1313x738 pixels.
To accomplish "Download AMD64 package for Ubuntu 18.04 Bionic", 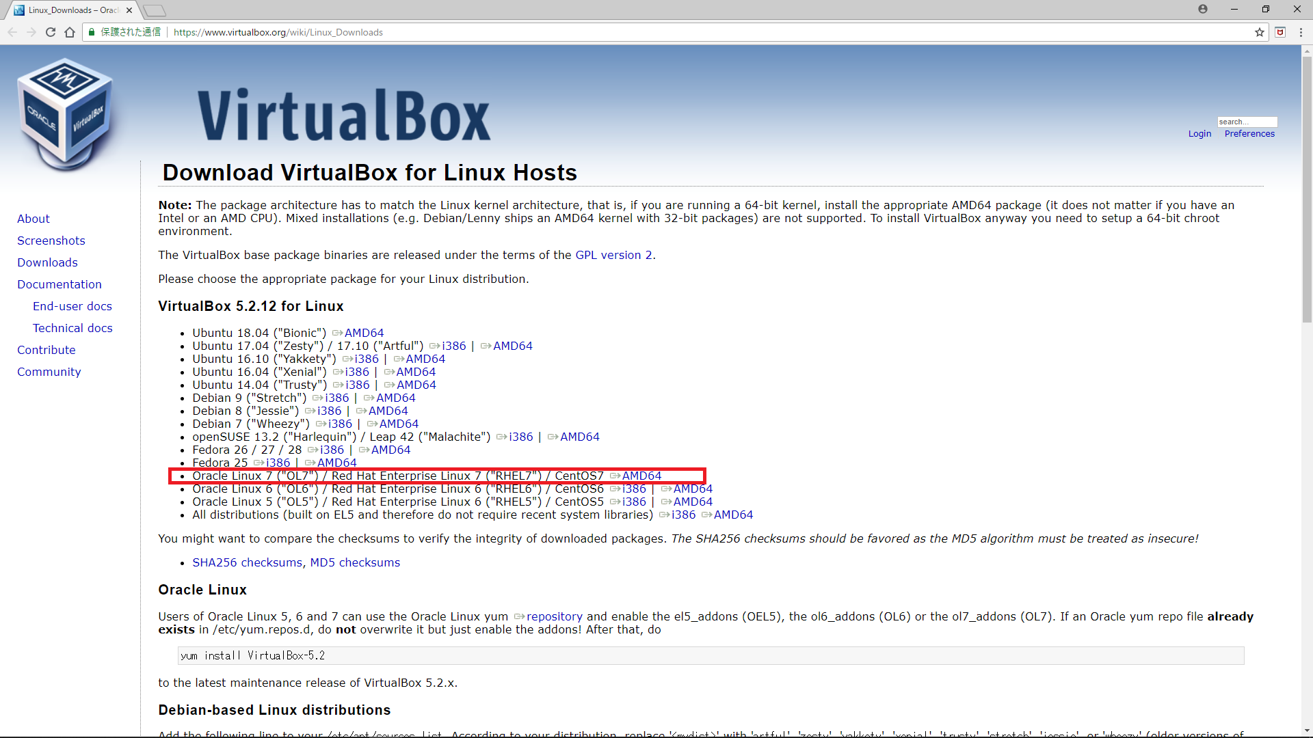I will pyautogui.click(x=364, y=333).
